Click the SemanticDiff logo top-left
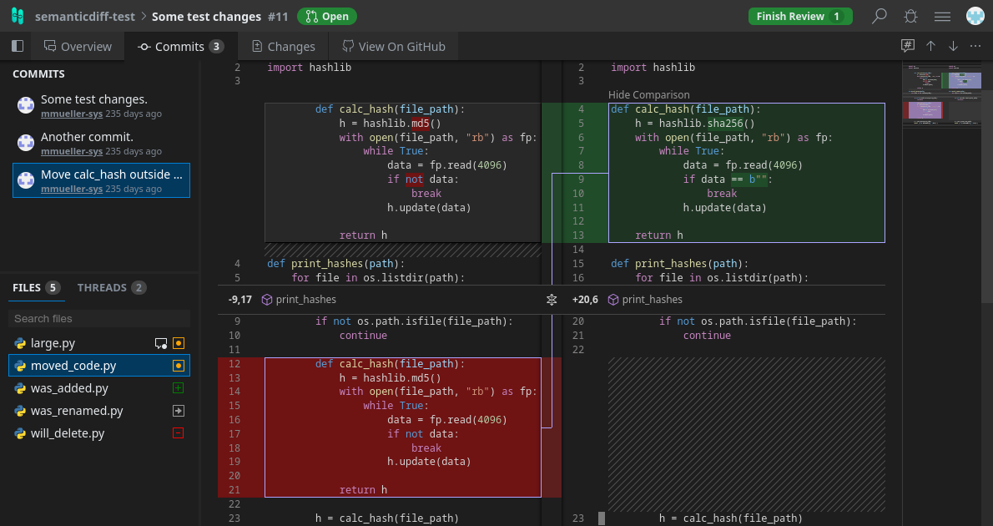Screen dimensions: 993x526 (x=17, y=15)
